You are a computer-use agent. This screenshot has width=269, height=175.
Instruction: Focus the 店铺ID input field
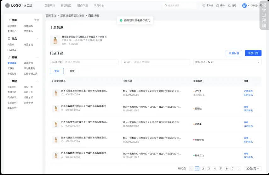coord(156,62)
